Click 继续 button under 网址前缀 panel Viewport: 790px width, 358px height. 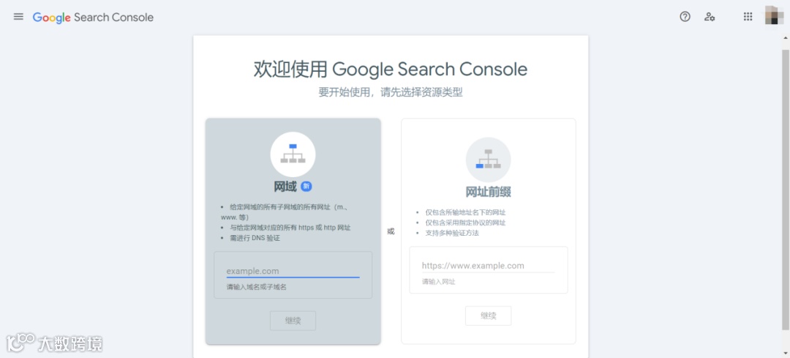pyautogui.click(x=488, y=316)
